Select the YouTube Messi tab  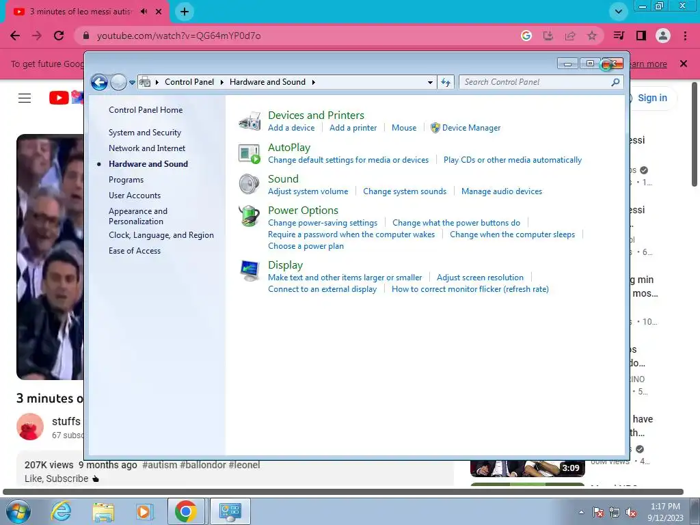click(83, 12)
